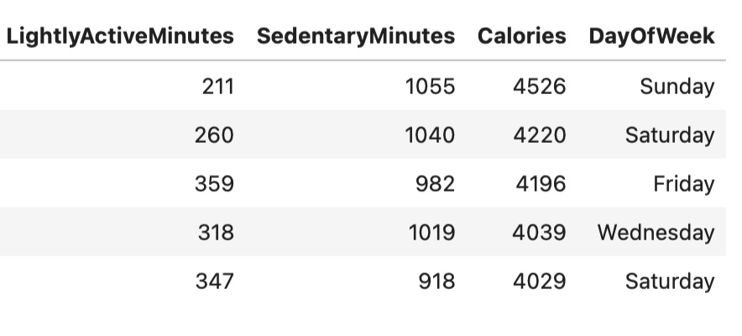Select the sedentary cell showing 982

click(436, 184)
